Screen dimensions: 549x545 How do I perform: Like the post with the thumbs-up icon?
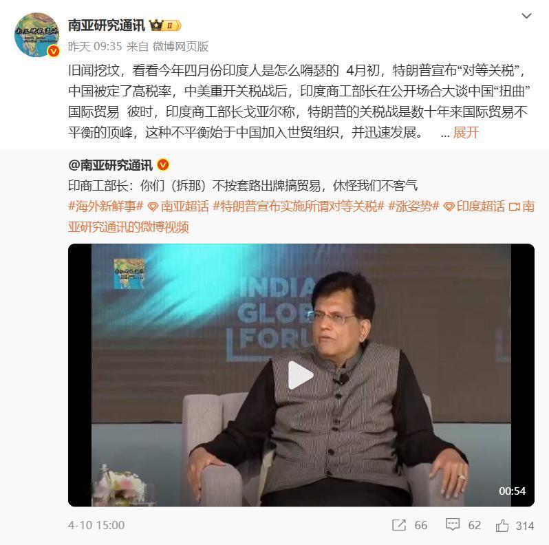pyautogui.click(x=502, y=525)
